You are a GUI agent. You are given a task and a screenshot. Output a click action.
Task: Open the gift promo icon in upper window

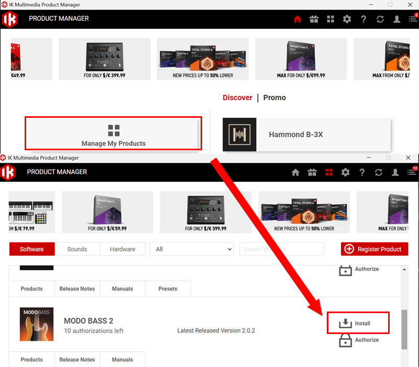[314, 19]
